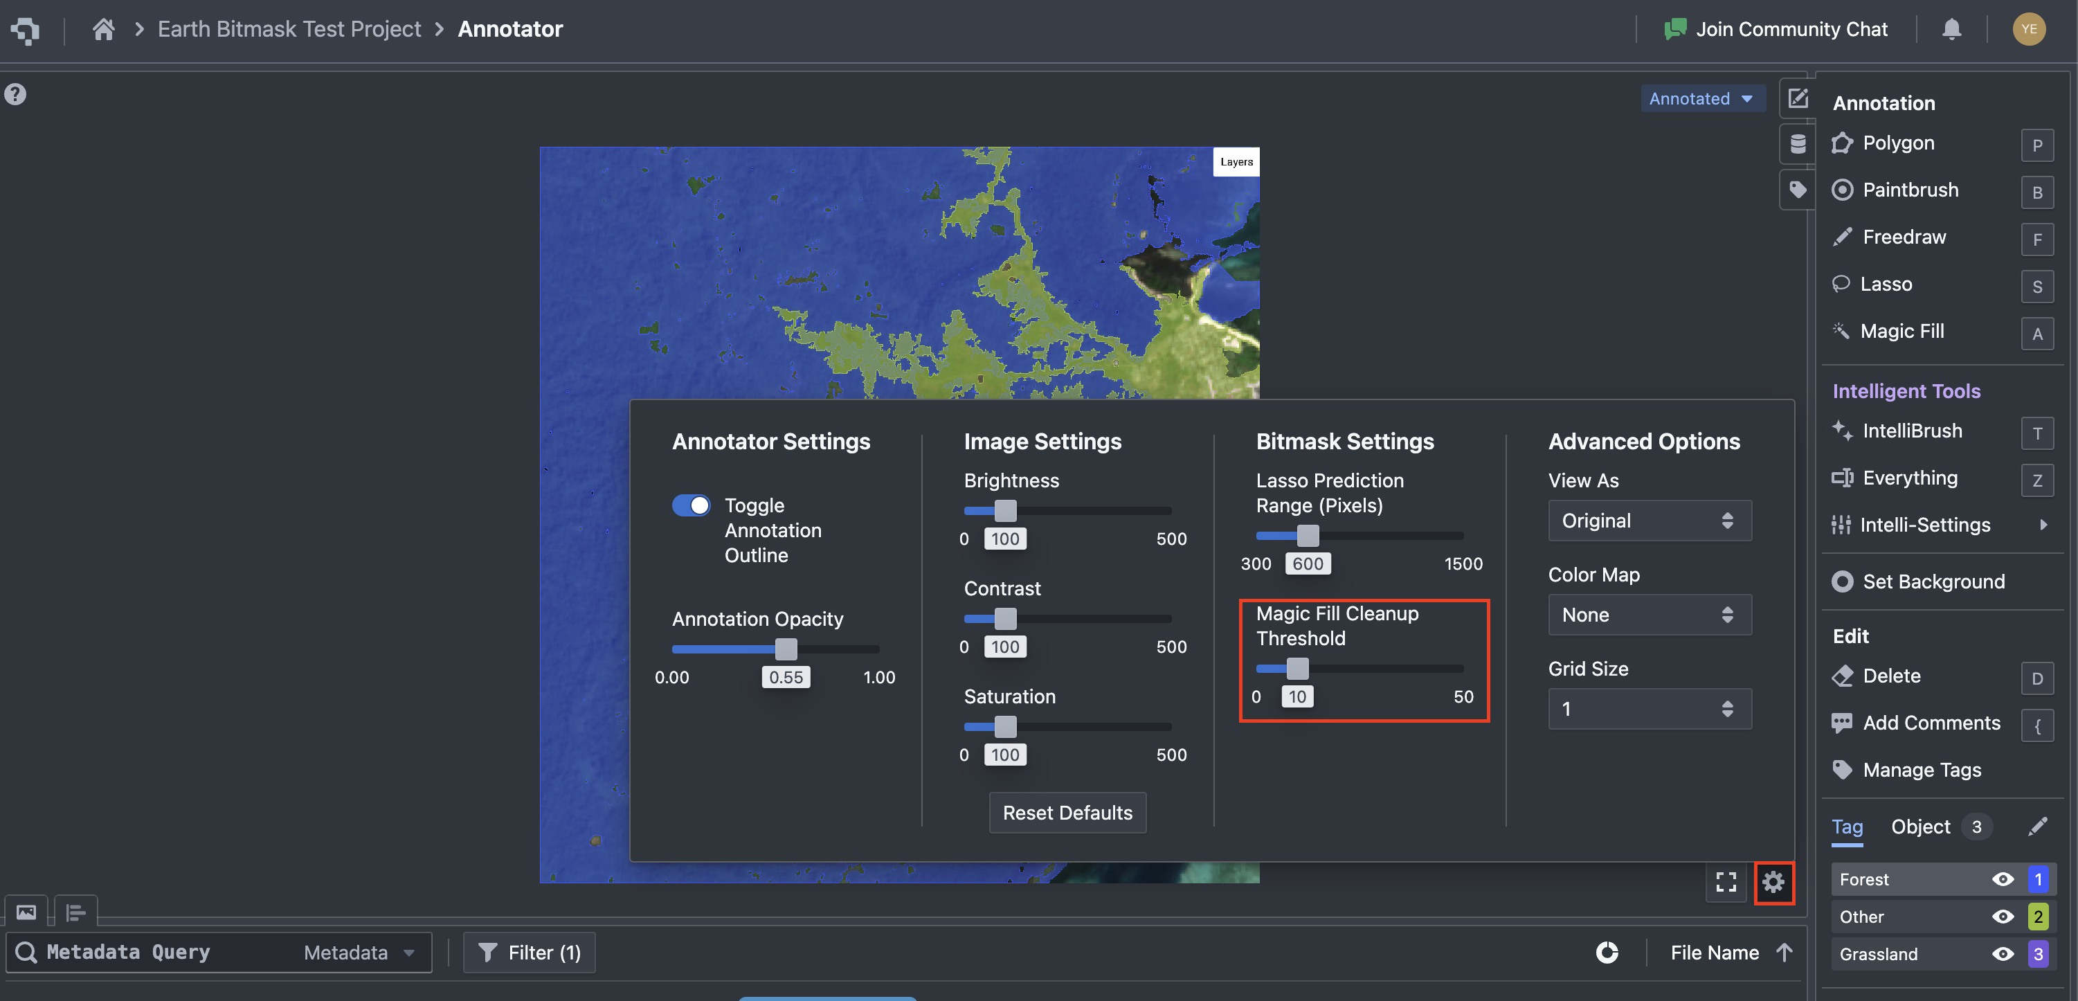This screenshot has height=1001, width=2078.
Task: Hide the Grassland tag with eye icon
Action: 2002,954
